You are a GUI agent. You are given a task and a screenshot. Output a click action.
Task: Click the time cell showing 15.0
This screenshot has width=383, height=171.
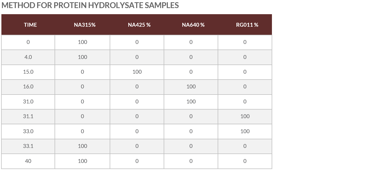tap(28, 72)
